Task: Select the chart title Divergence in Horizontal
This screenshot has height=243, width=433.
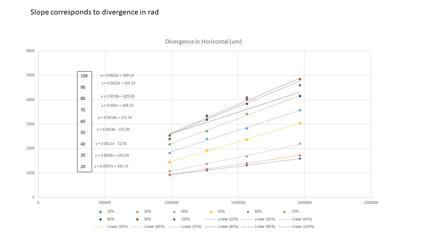Action: tap(203, 42)
